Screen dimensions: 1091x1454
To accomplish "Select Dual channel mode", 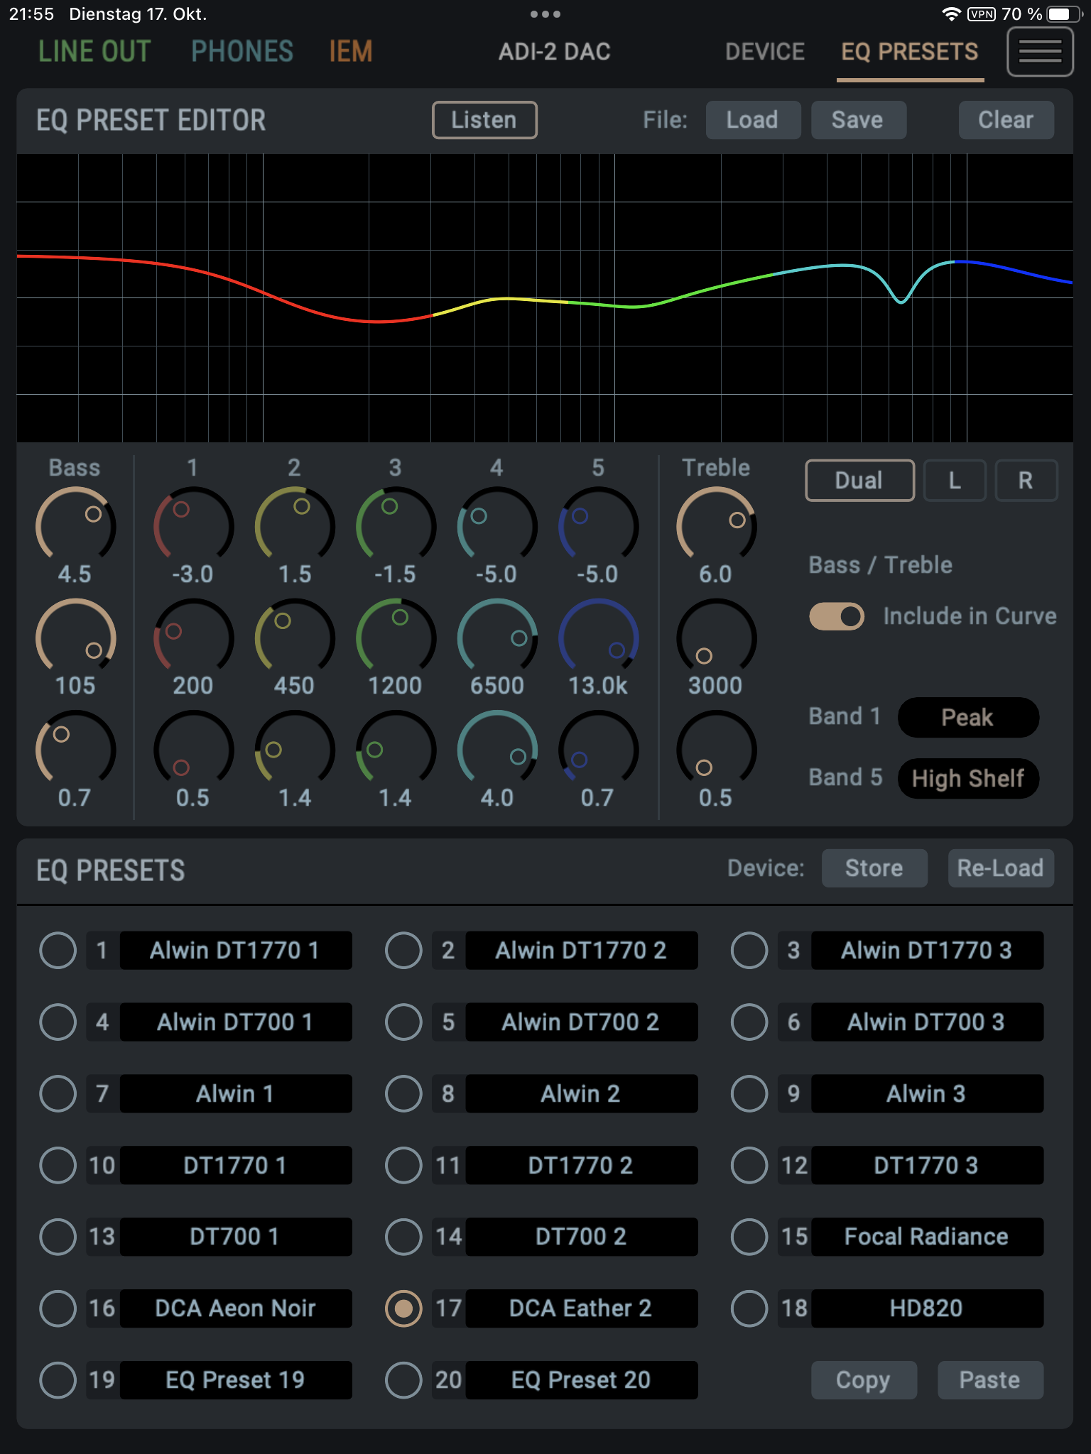I will click(x=859, y=481).
